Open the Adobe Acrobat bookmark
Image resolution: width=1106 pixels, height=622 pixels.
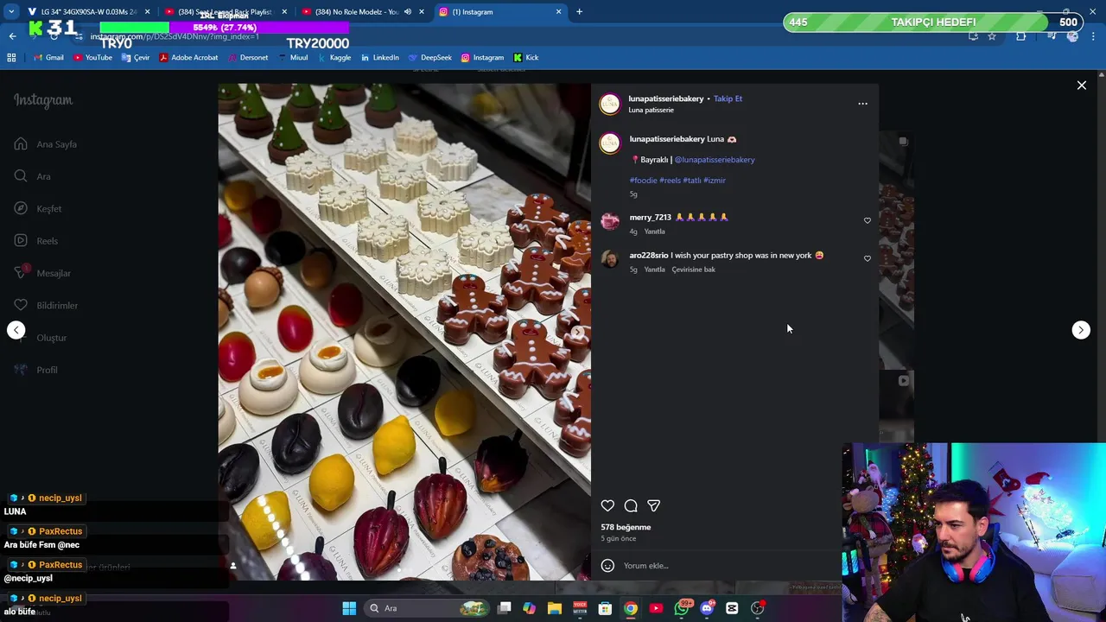point(188,58)
